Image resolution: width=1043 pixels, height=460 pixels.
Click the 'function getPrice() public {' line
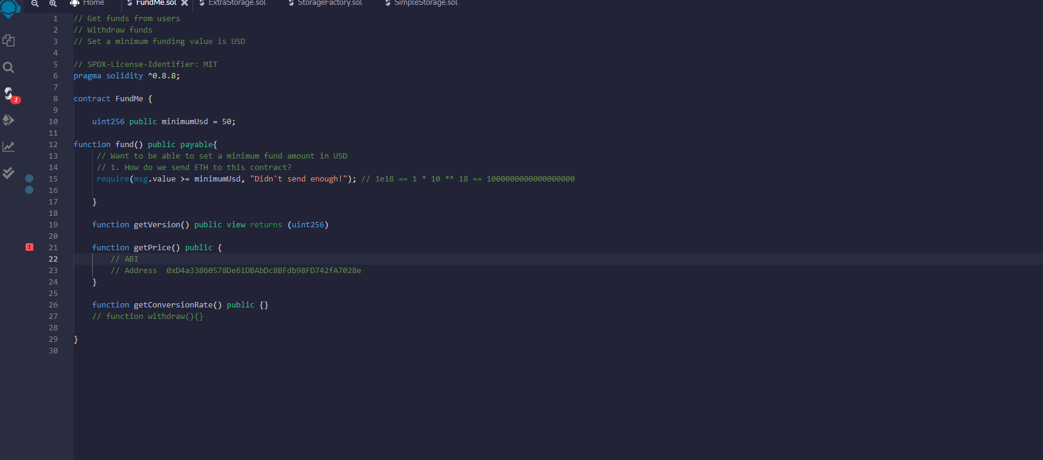tap(157, 248)
